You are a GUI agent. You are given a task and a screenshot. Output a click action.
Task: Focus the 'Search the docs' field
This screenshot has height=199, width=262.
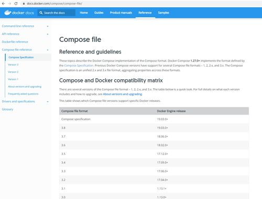click(x=57, y=13)
